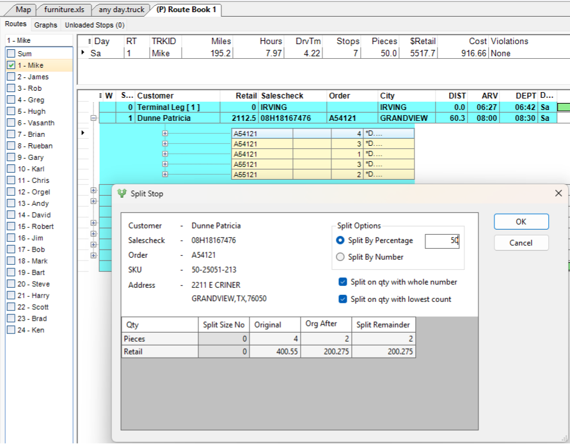The height and width of the screenshot is (444, 570).
Task: Check the 24 - Ken route checkbox
Action: pos(12,330)
